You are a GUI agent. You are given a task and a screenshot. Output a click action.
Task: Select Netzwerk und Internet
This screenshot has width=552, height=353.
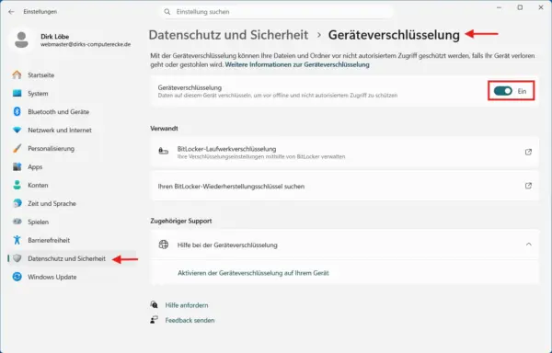pos(72,130)
